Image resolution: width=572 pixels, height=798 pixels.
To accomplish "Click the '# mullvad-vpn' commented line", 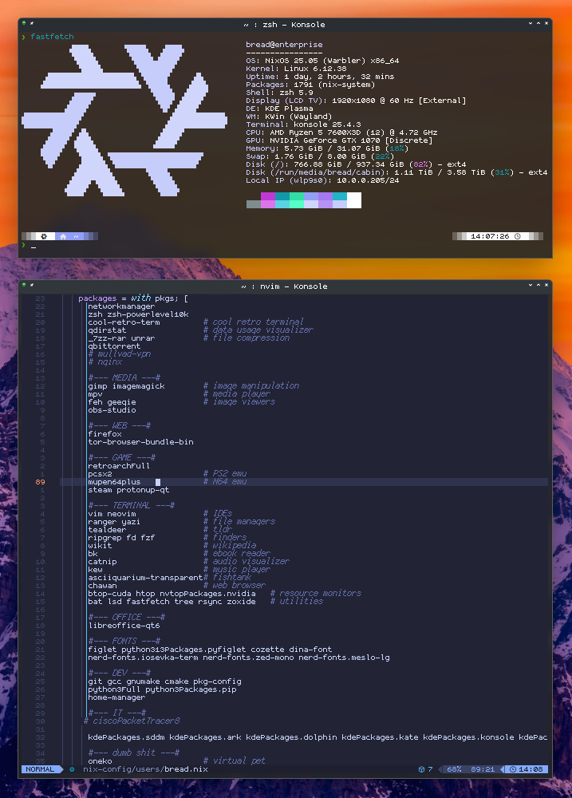I will pyautogui.click(x=119, y=354).
